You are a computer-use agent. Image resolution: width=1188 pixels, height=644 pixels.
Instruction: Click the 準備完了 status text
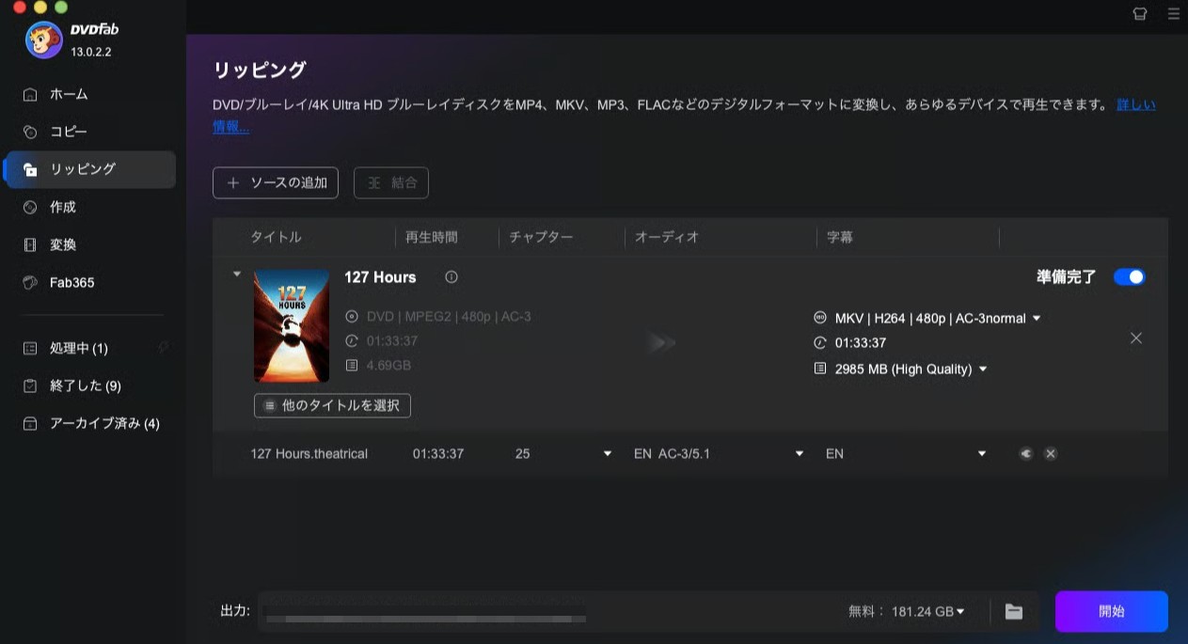point(1067,276)
